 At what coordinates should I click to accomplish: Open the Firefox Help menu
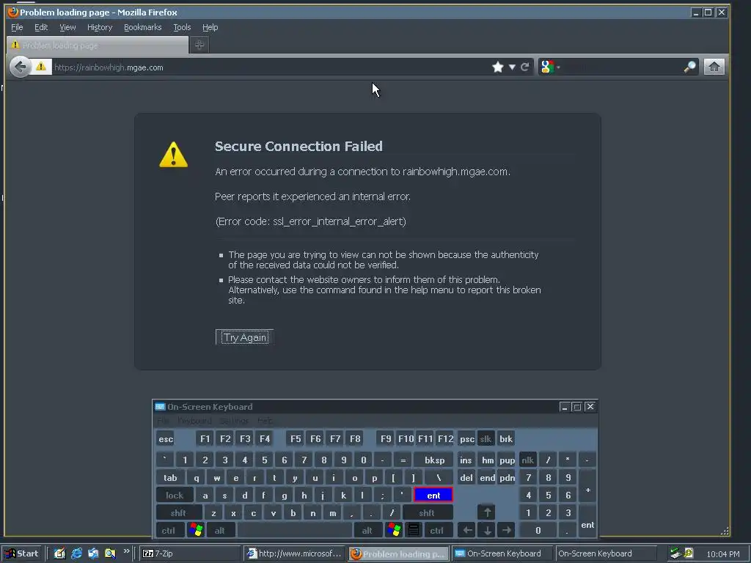[x=210, y=27]
